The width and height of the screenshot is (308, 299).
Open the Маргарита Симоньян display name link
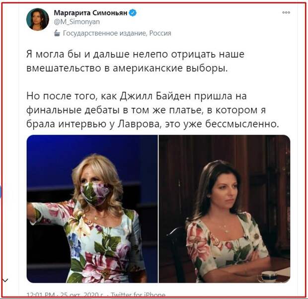point(90,13)
